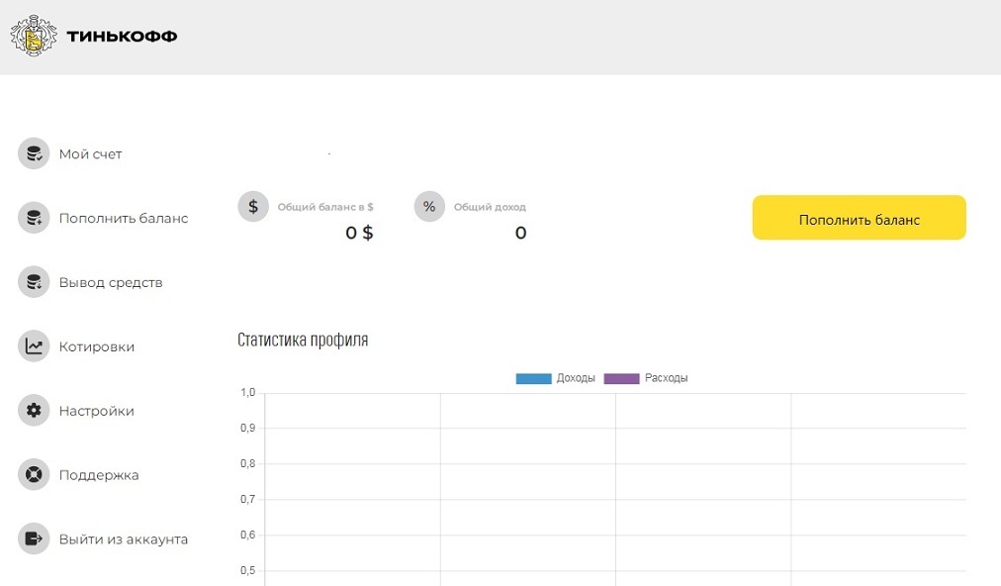Click the Тинькофф brand name link
The width and height of the screenshot is (1001, 586).
[x=122, y=36]
